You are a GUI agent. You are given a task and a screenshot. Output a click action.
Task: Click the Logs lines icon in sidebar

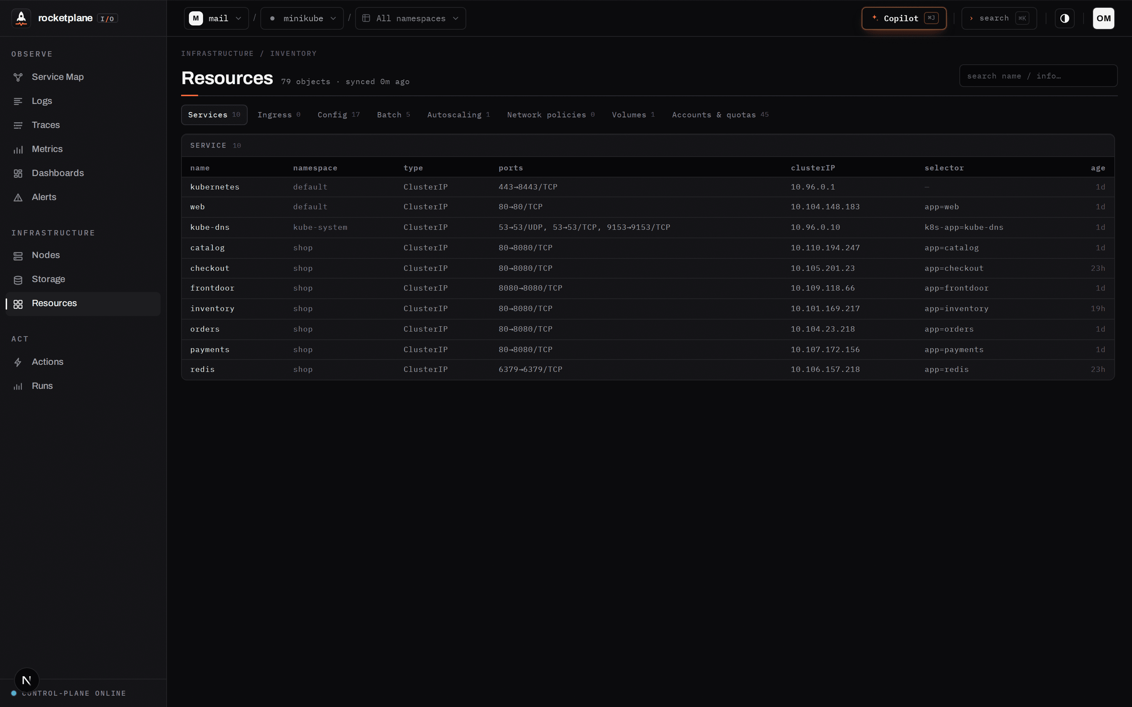(18, 101)
